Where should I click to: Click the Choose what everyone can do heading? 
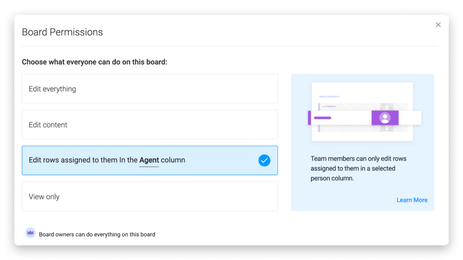click(x=95, y=62)
